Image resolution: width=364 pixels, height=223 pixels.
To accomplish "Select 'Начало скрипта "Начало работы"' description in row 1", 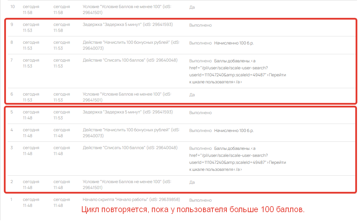I will (131, 200).
